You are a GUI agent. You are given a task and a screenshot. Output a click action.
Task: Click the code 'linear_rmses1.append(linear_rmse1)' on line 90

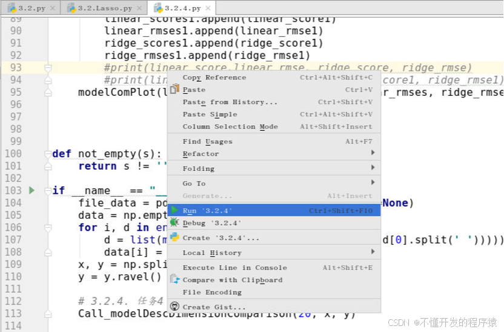tap(214, 31)
